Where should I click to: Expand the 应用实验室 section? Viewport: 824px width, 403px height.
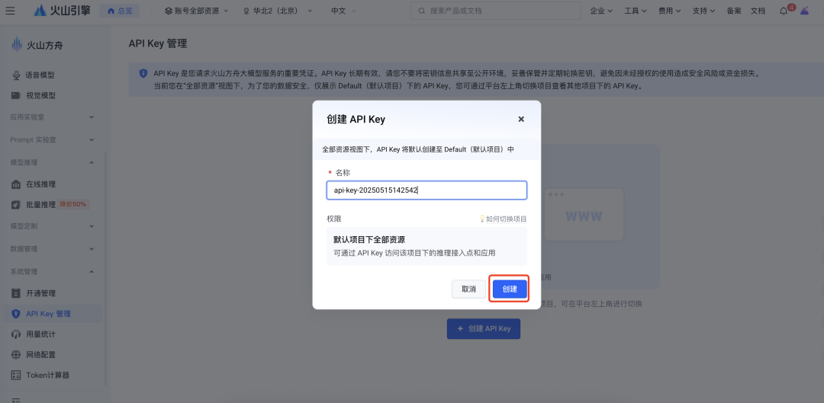[52, 117]
